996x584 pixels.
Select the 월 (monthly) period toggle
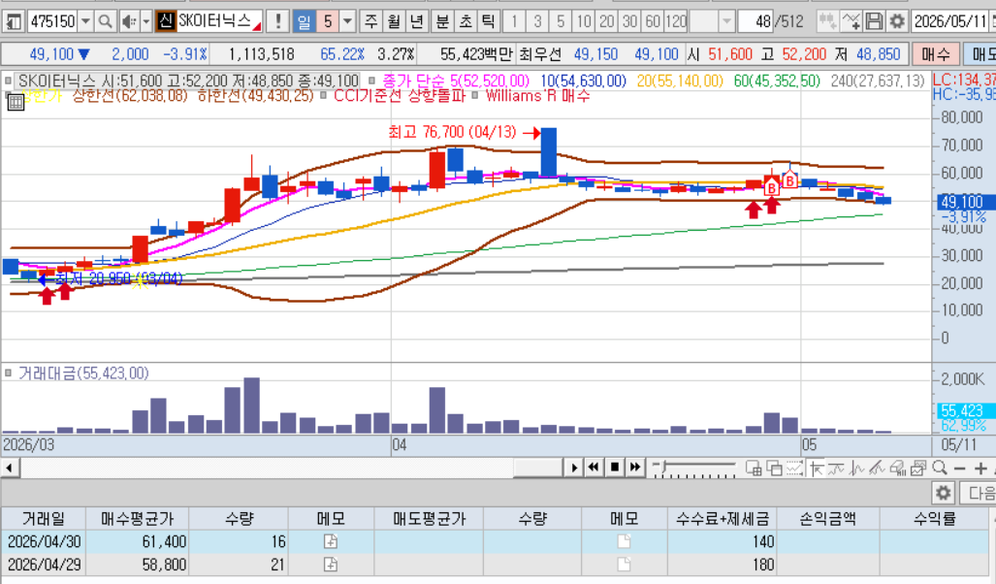[394, 21]
